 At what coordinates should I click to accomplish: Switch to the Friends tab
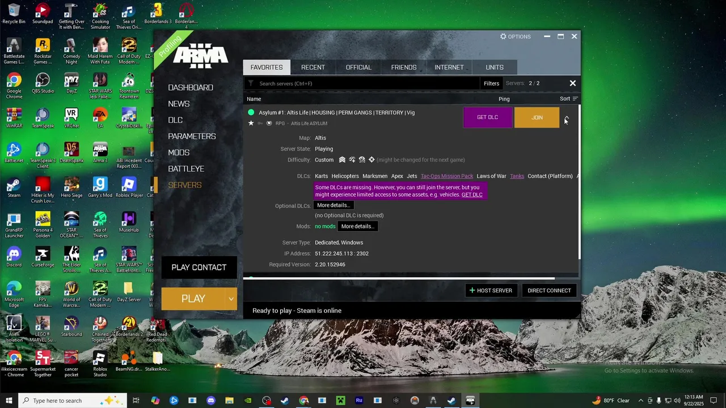point(404,67)
